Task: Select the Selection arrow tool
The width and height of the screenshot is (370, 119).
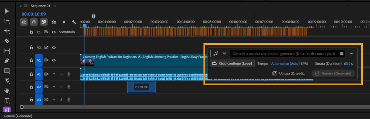Action: click(x=7, y=11)
